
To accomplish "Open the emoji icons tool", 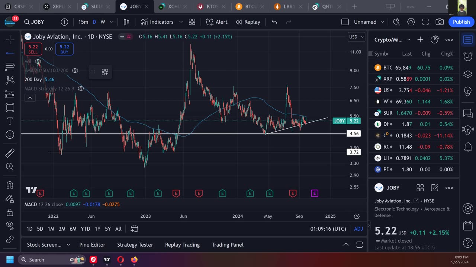I will pos(10,135).
